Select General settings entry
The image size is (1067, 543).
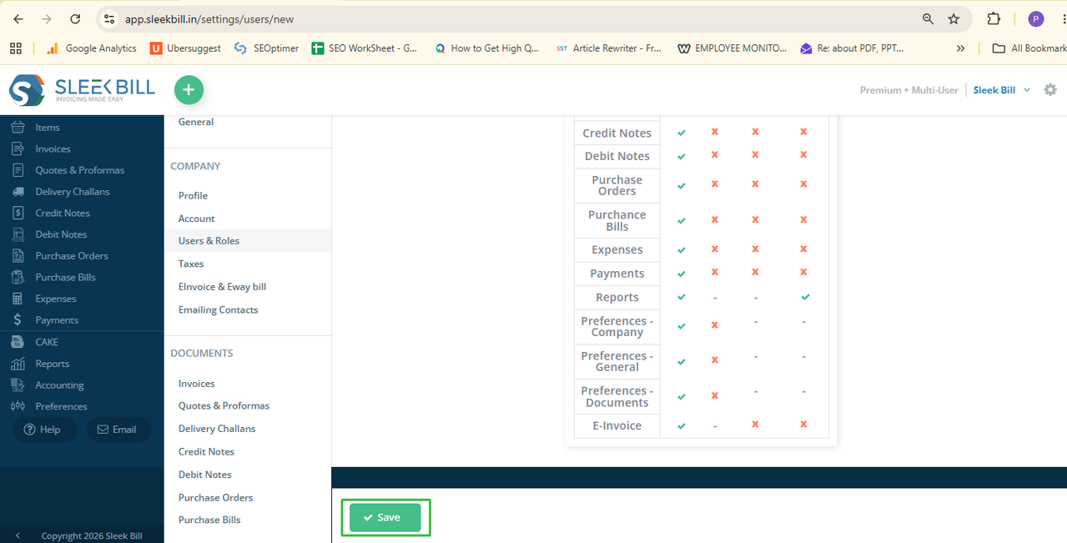(x=196, y=122)
